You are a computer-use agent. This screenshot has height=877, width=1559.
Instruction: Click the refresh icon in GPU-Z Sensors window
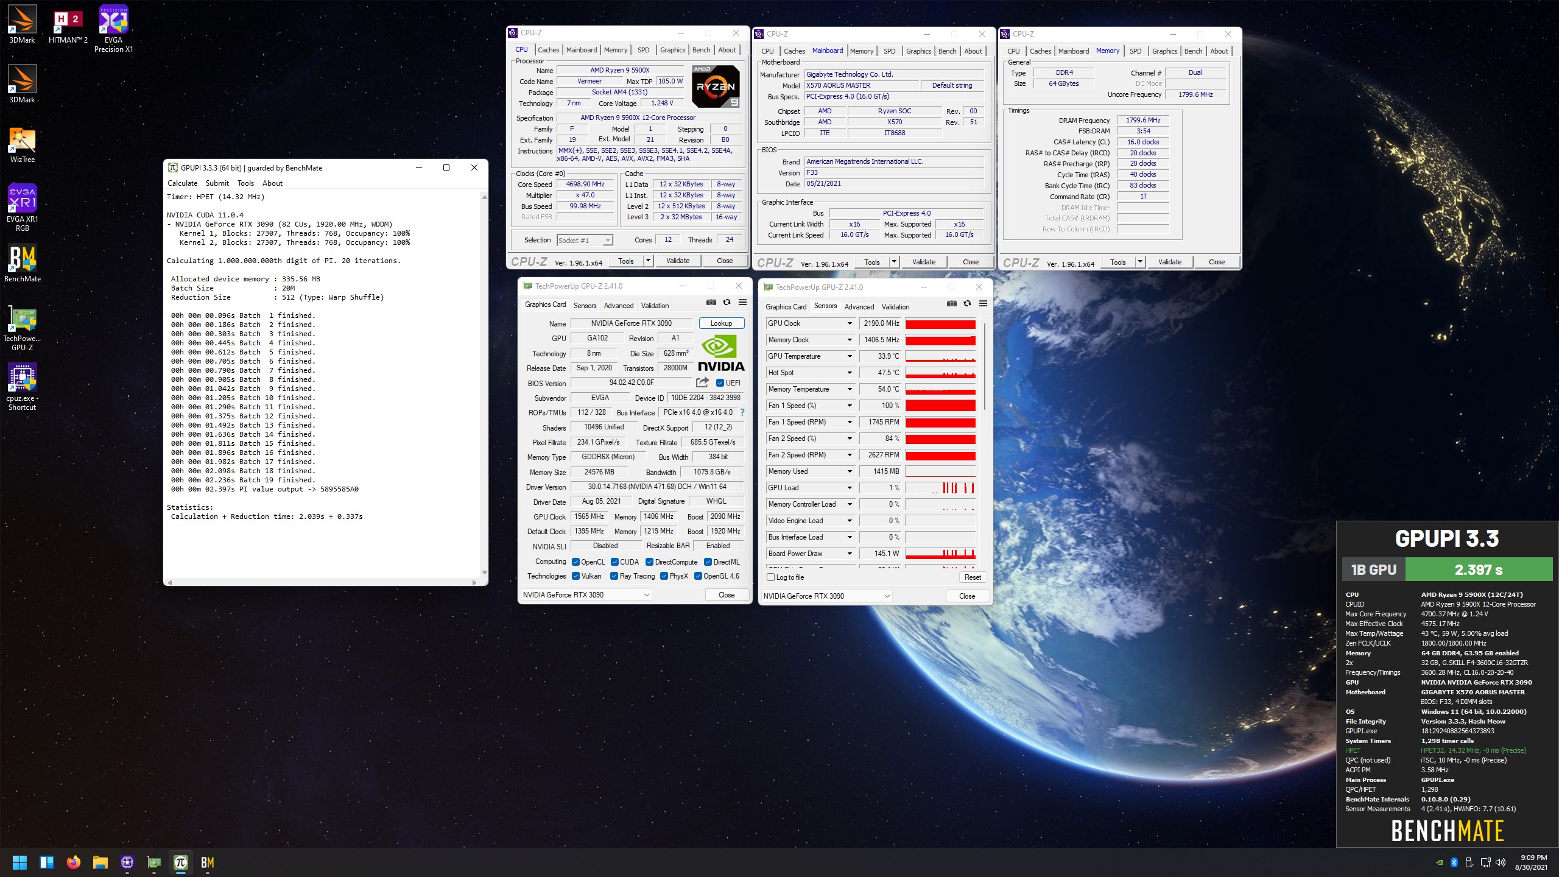coord(967,303)
